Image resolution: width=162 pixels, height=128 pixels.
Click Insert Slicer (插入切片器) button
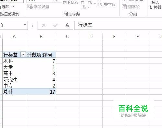point(156,5)
